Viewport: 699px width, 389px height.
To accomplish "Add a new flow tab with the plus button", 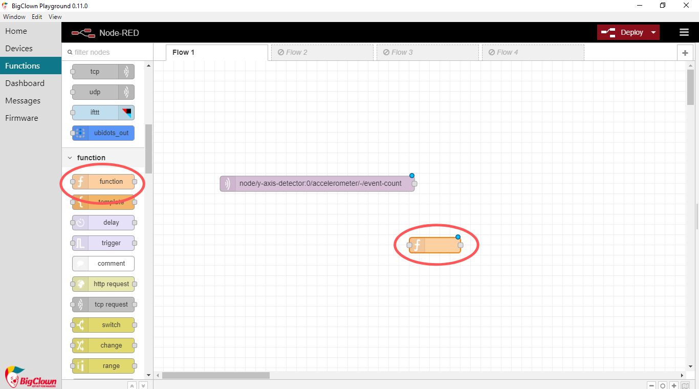I will [685, 53].
